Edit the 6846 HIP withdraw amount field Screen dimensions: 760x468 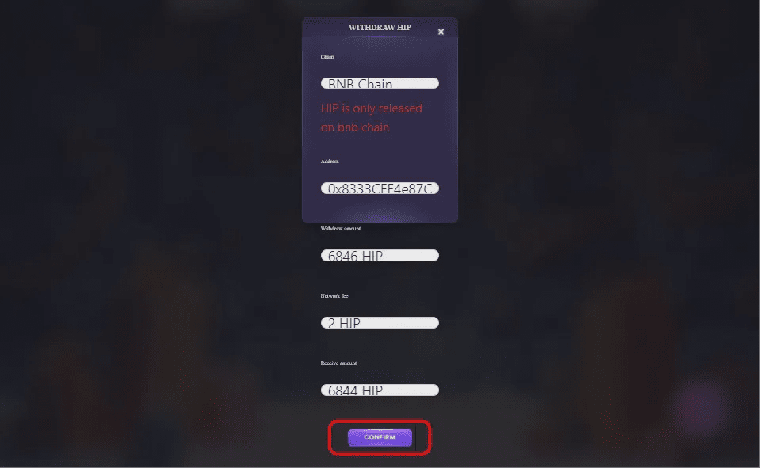(x=380, y=255)
